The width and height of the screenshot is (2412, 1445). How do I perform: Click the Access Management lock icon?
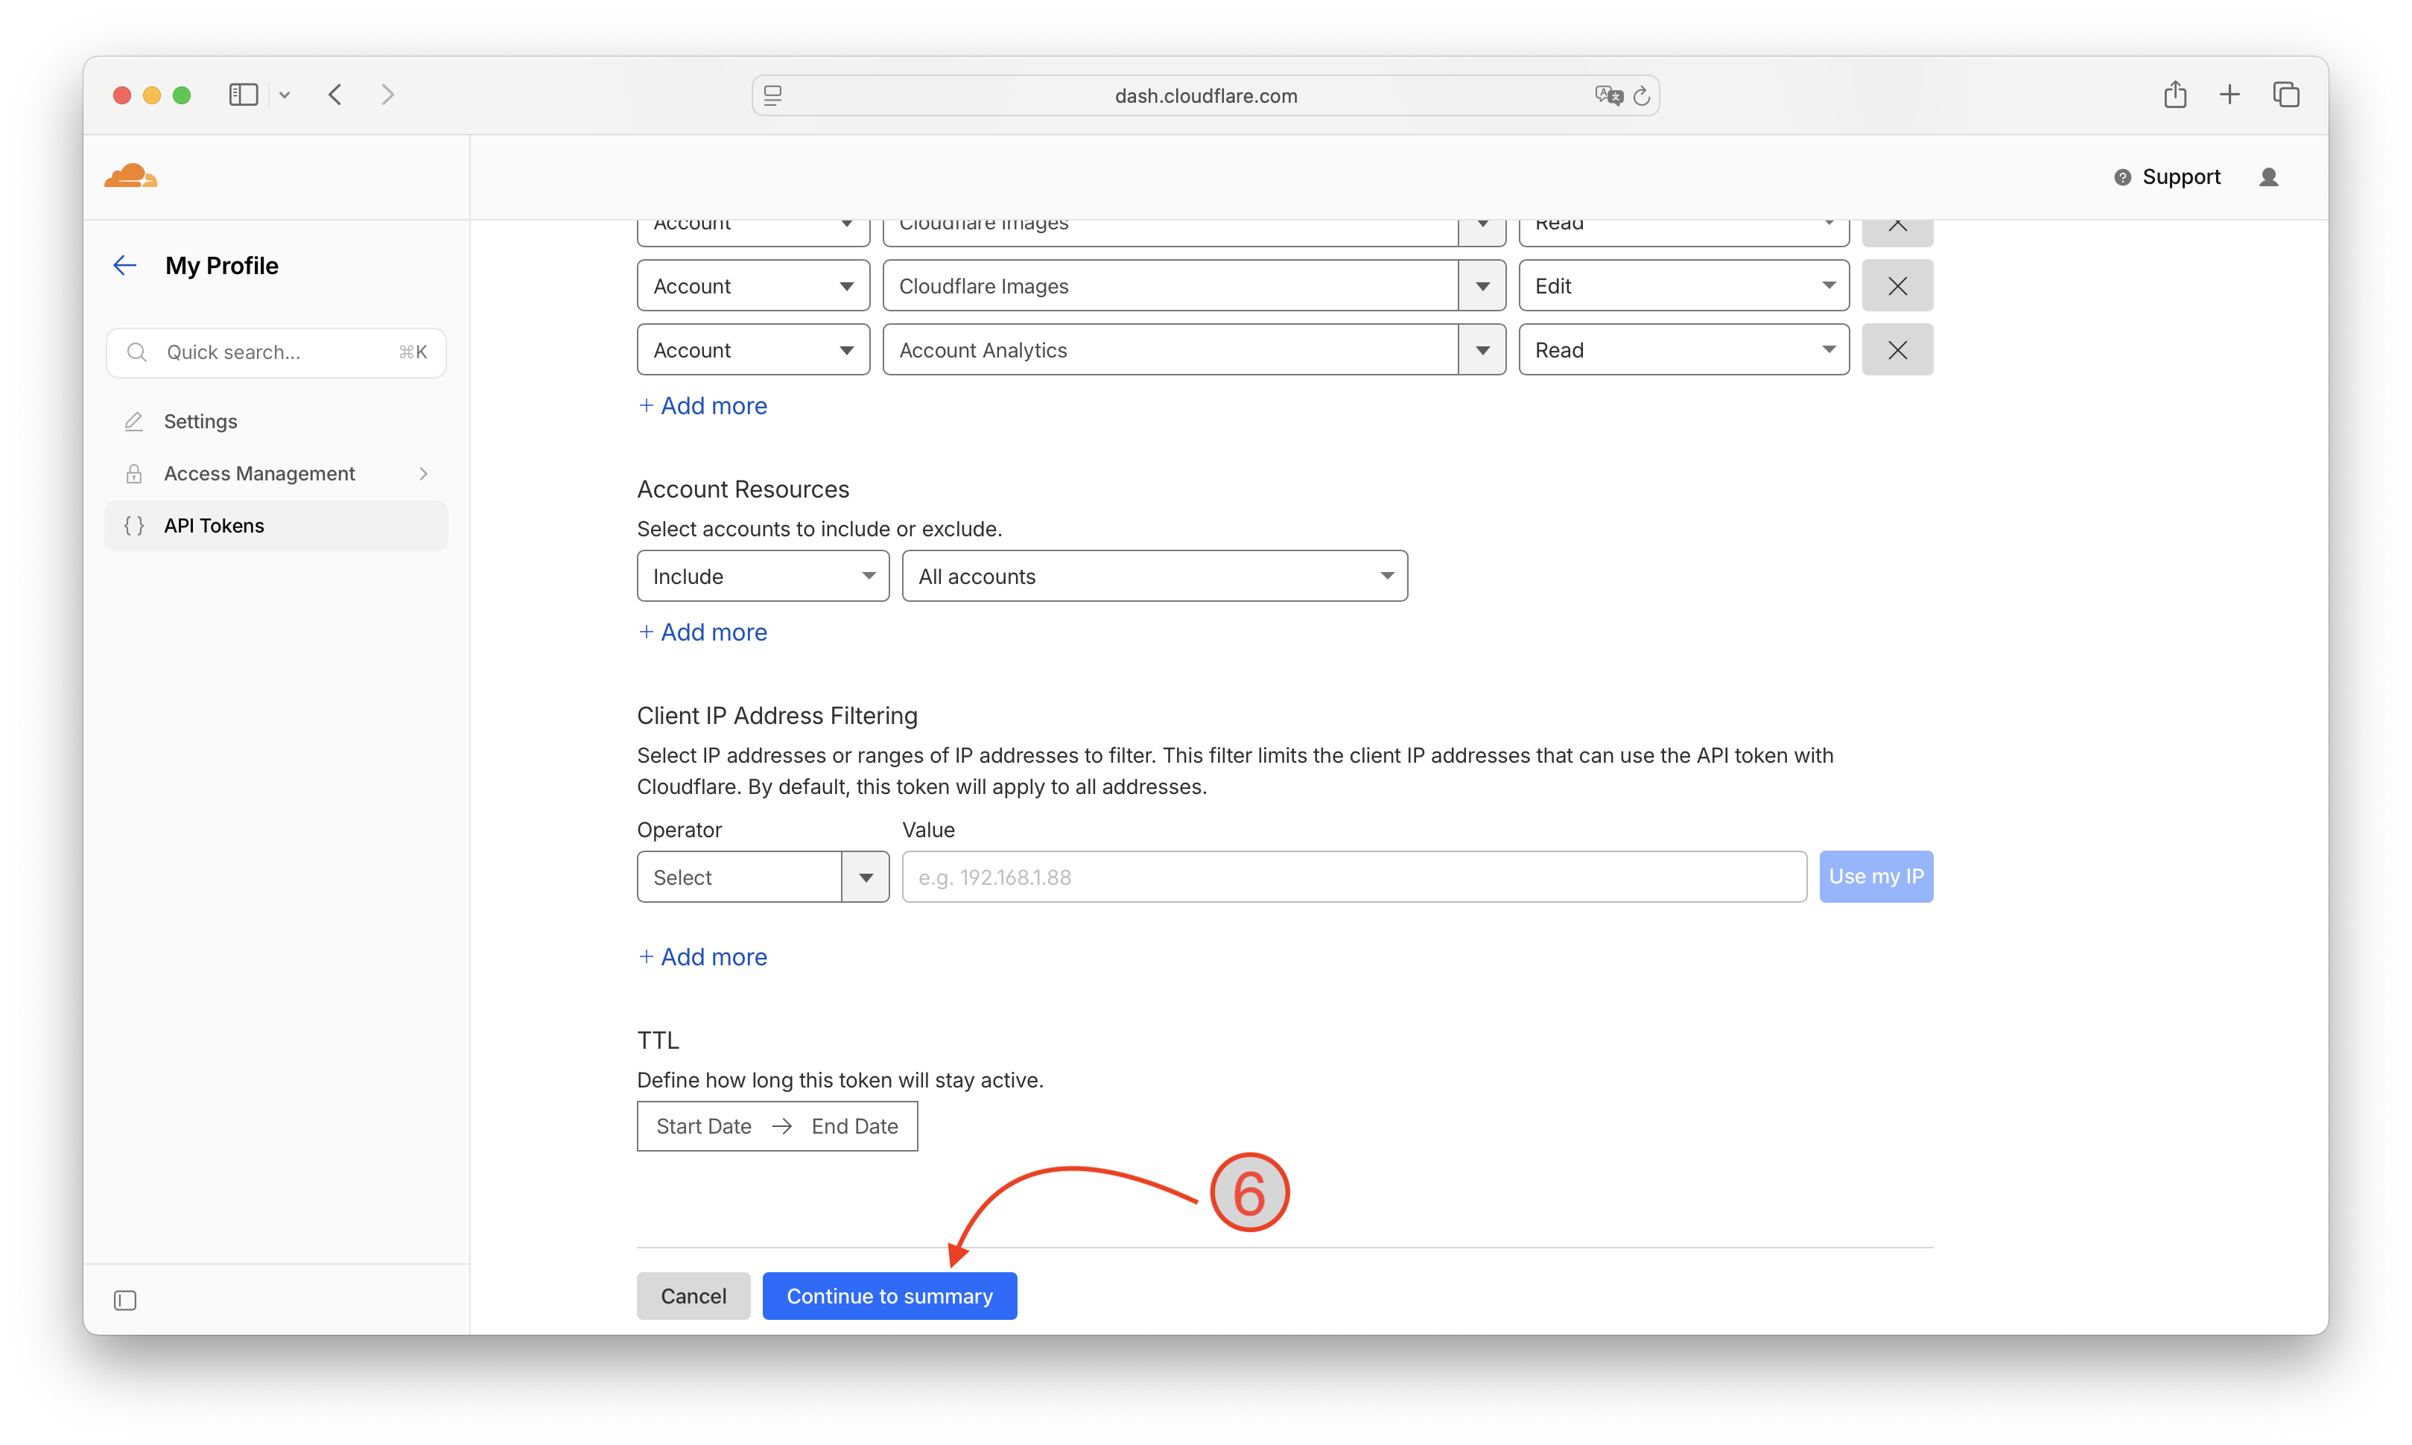(x=134, y=473)
